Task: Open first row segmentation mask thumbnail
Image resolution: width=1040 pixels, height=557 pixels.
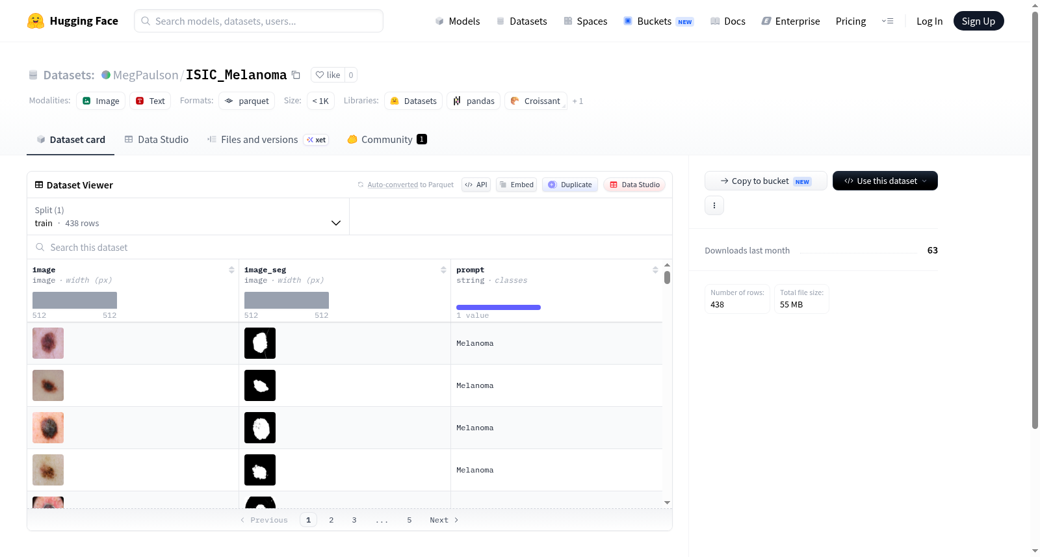Action: click(260, 343)
